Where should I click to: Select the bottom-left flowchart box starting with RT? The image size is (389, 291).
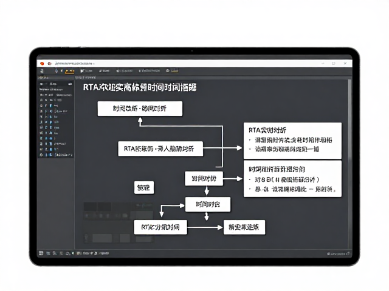tap(160, 227)
